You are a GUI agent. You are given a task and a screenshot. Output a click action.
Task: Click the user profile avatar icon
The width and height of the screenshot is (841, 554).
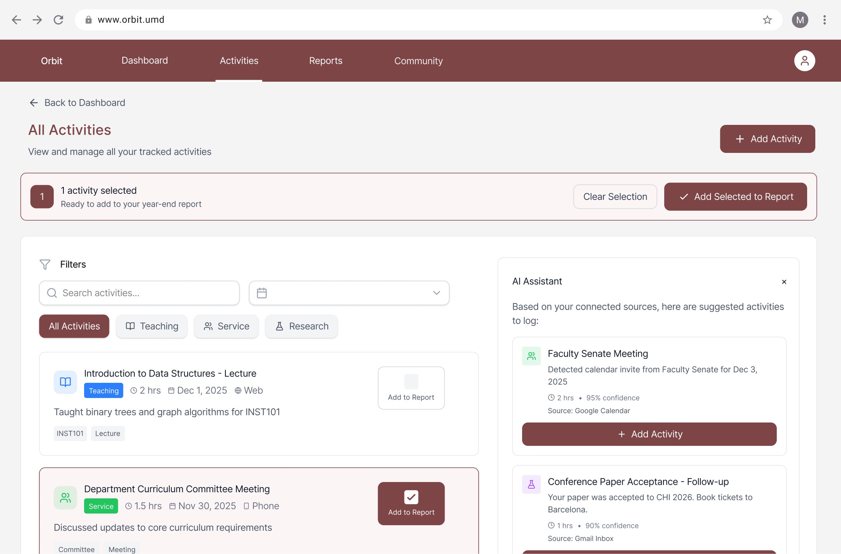tap(804, 61)
